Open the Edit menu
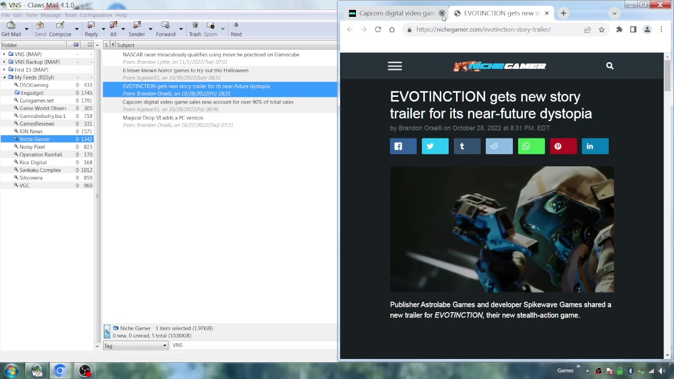 pos(18,15)
